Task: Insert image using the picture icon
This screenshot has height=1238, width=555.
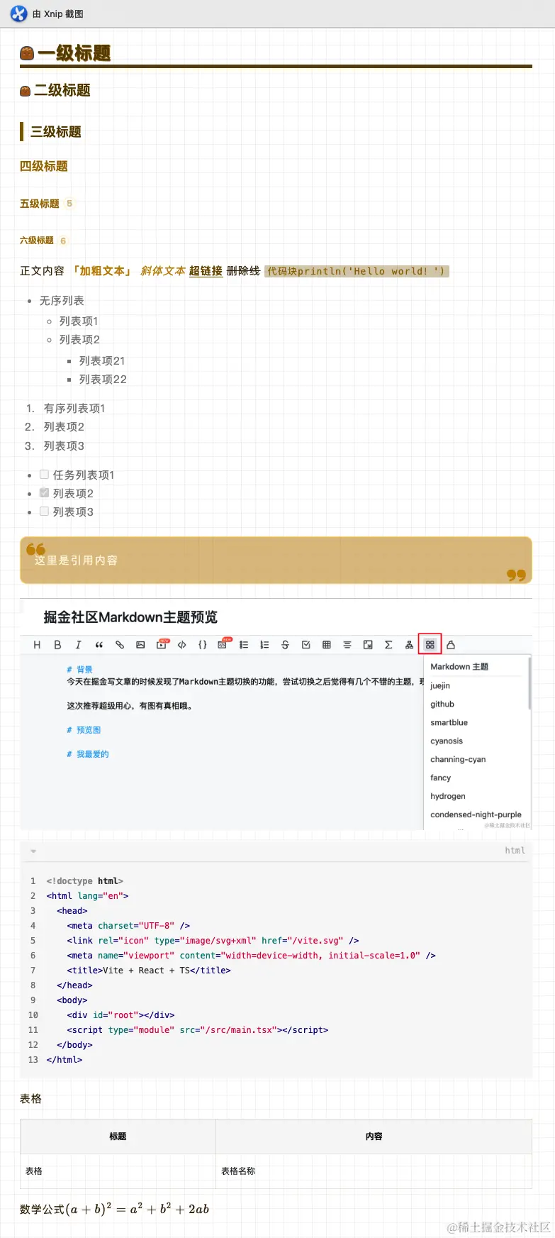Action: (140, 645)
